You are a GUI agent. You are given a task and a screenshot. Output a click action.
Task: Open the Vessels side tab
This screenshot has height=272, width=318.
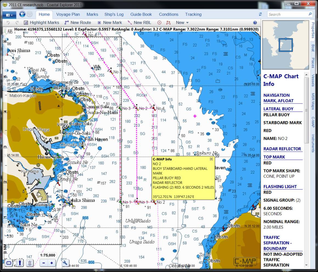pos(313,80)
